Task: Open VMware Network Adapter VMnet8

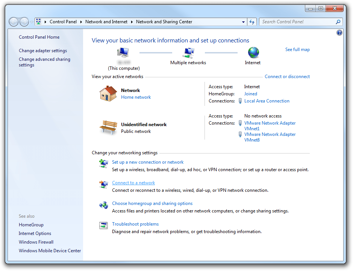Action: [270, 137]
